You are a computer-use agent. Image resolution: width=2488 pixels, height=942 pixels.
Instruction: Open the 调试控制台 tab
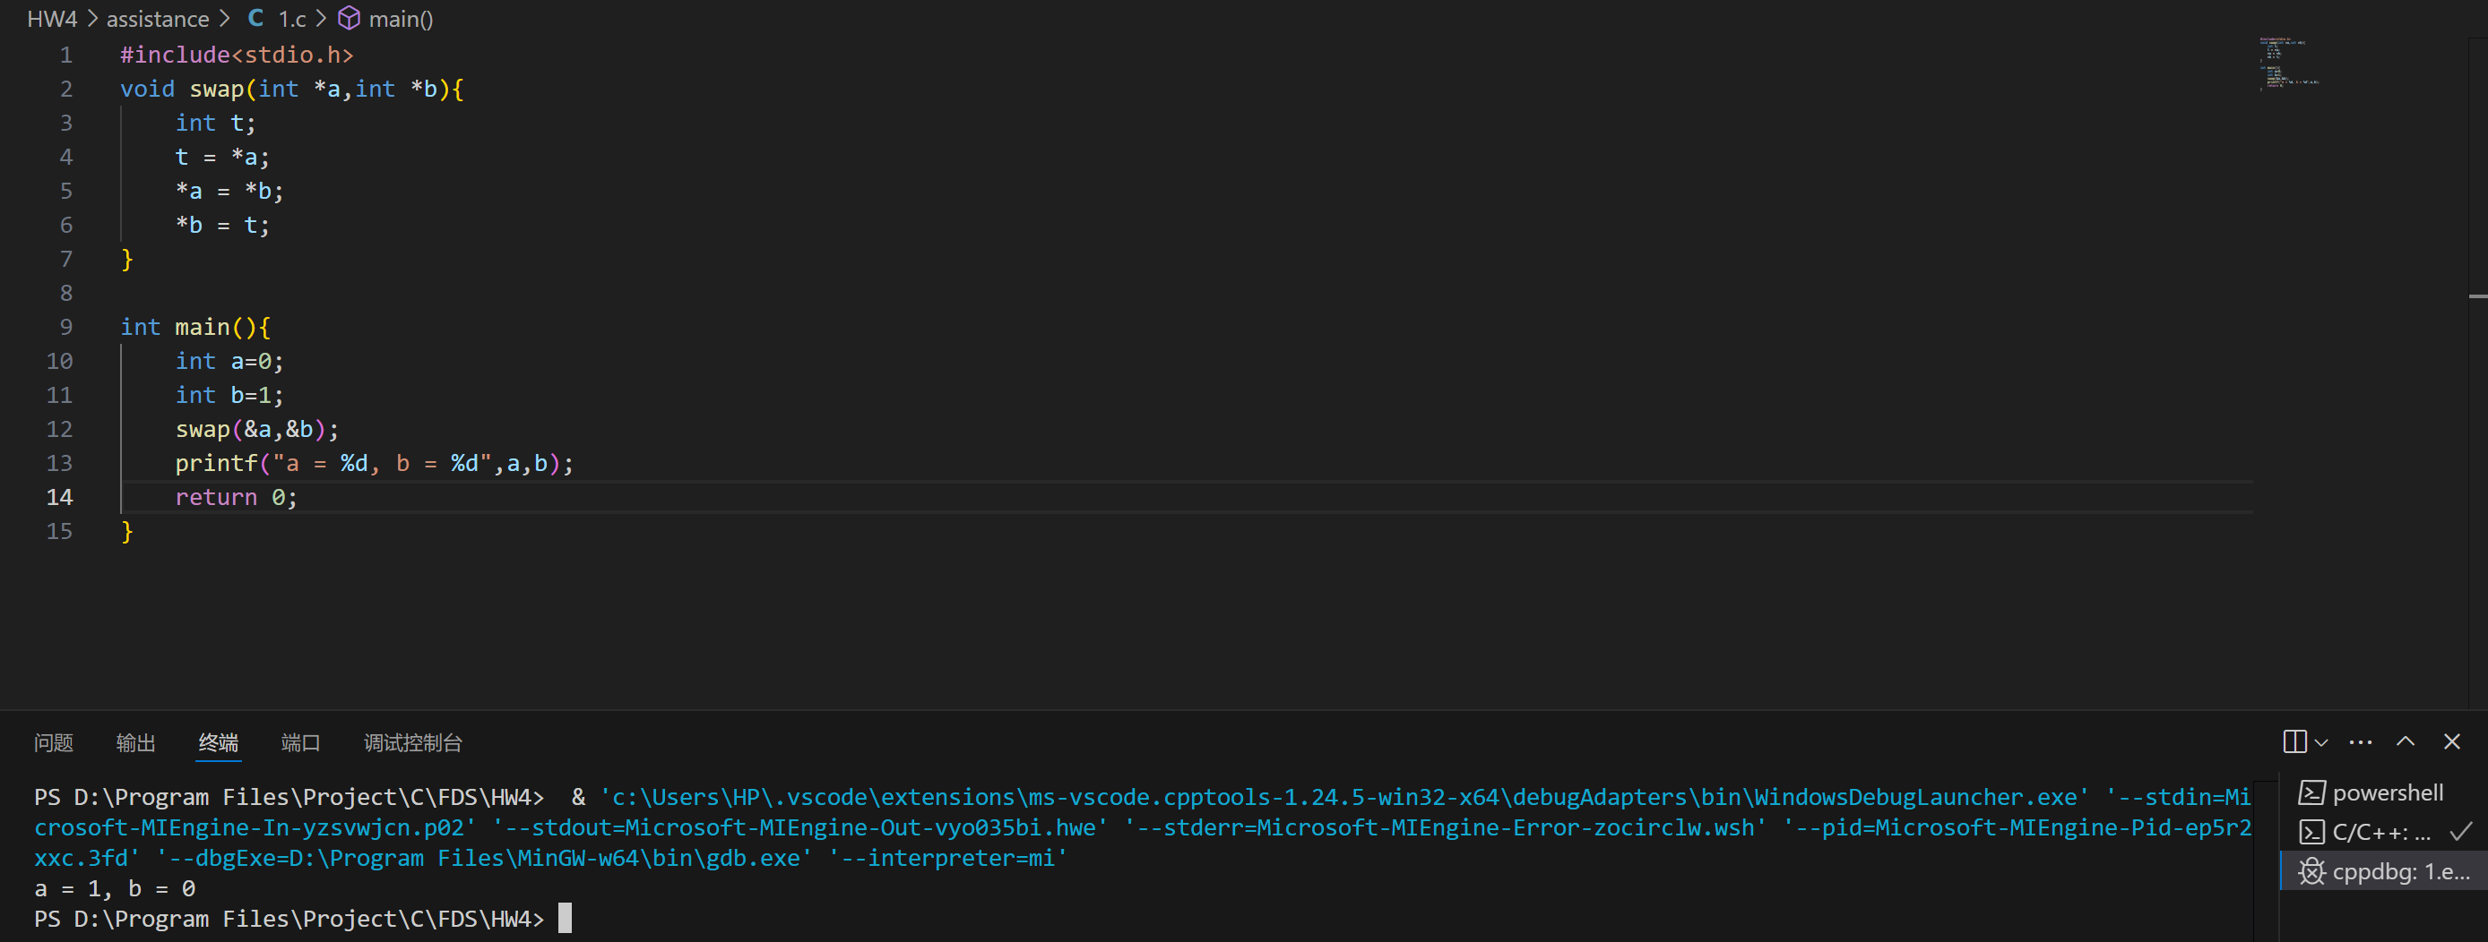[x=412, y=742]
